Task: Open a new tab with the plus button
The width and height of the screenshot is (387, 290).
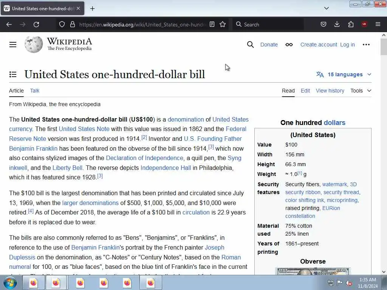Action: click(x=92, y=9)
